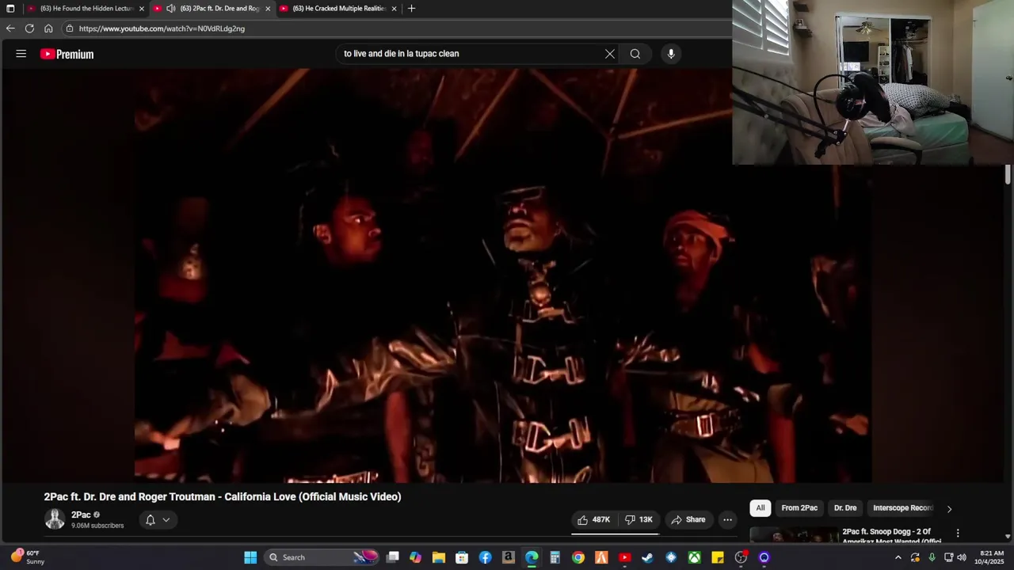Open the YouTube hamburger guide menu

click(x=21, y=54)
